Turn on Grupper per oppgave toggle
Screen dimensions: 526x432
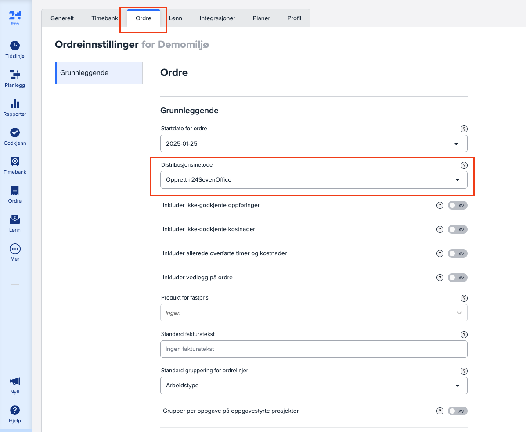[x=458, y=411]
